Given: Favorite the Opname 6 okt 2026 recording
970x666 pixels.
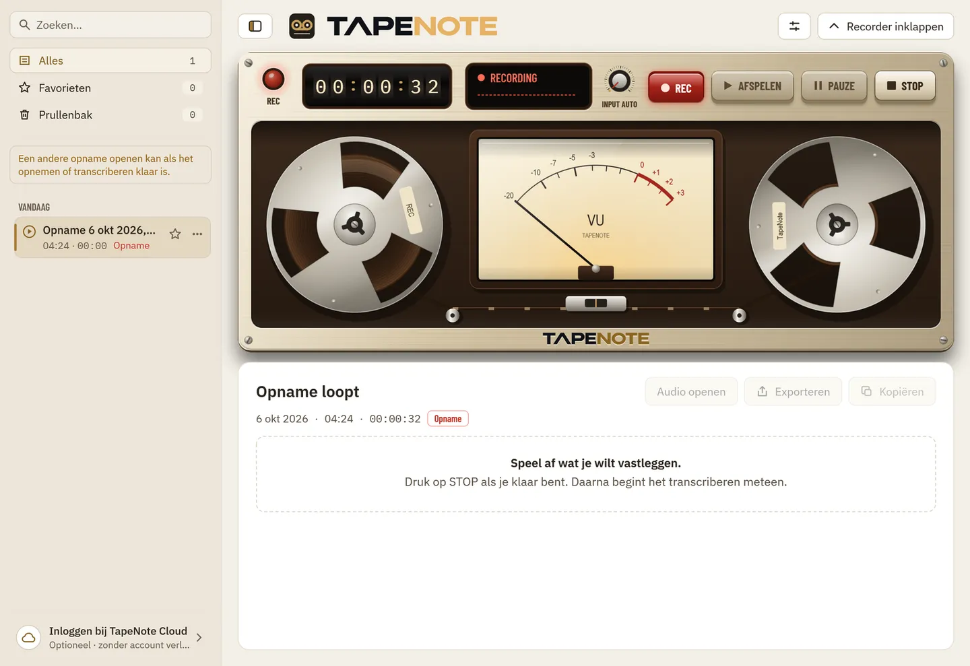Looking at the screenshot, I should pyautogui.click(x=175, y=234).
